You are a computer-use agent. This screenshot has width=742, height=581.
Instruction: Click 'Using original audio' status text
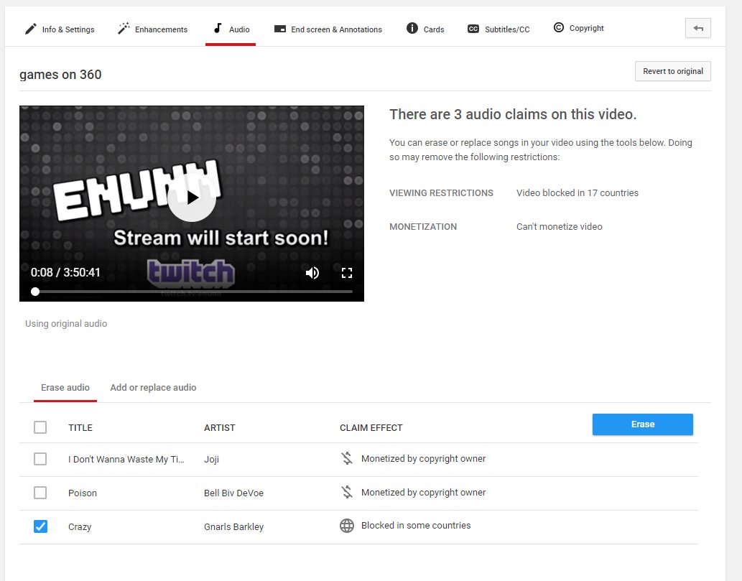[66, 324]
